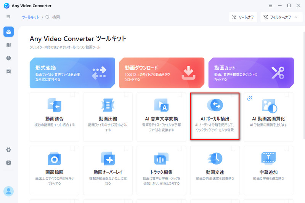The height and width of the screenshot is (203, 305).
Task: Open the task list checkmark sidebar icon
Action: (x=8, y=71)
